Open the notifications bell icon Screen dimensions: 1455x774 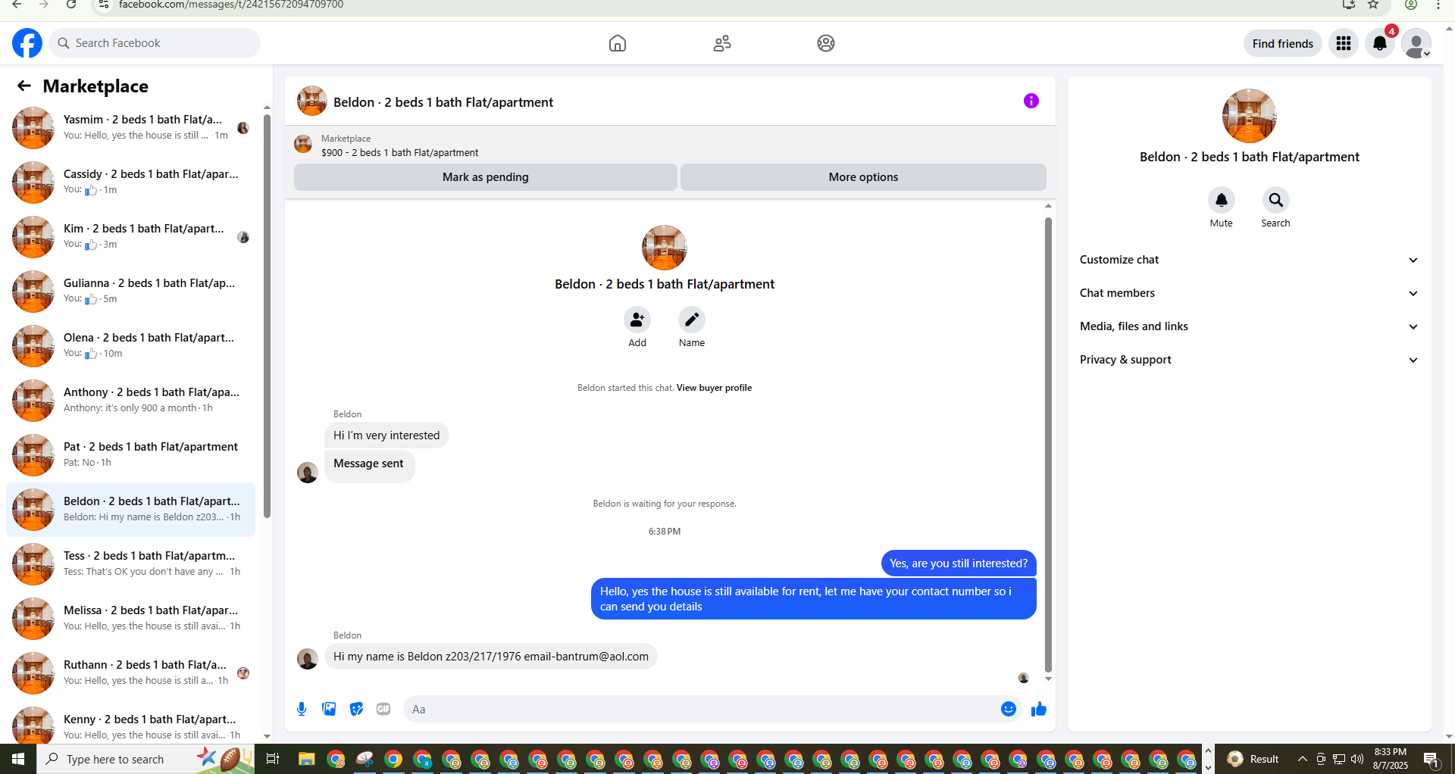click(x=1380, y=43)
